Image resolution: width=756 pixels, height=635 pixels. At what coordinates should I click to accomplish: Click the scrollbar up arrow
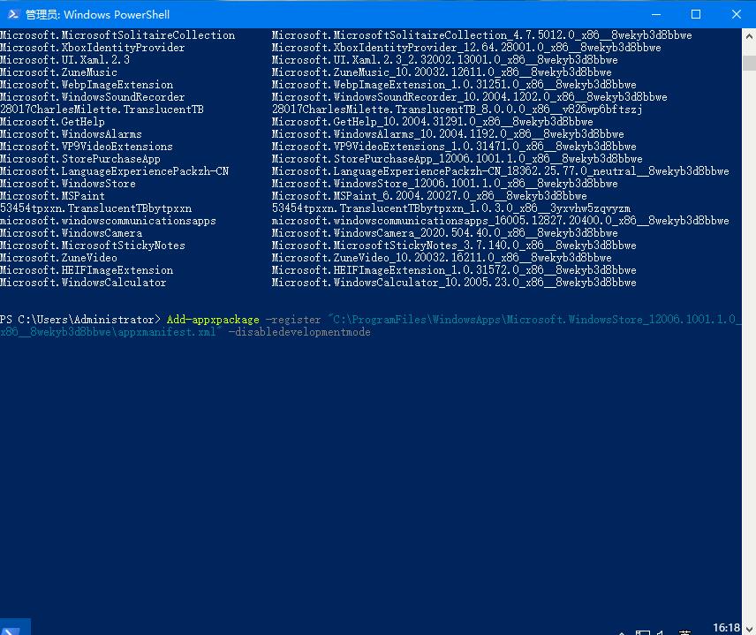pos(749,36)
